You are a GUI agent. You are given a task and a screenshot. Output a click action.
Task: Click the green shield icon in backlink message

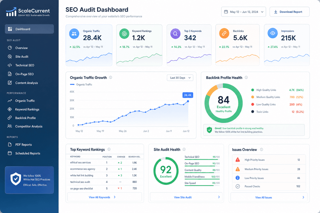click(x=209, y=130)
